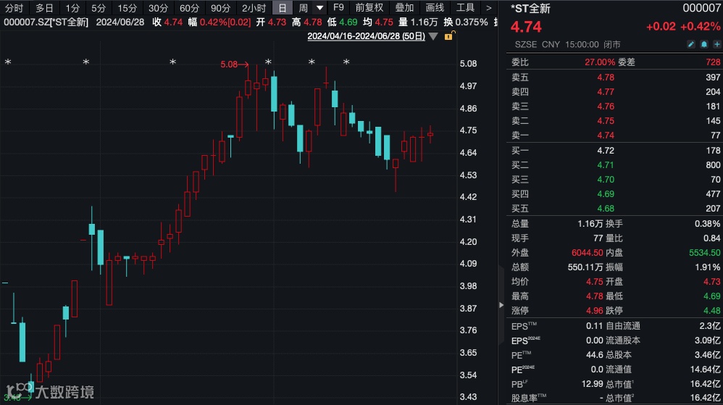The width and height of the screenshot is (723, 405).
Task: Select the 周 weekly K-line tab
Action: (x=303, y=8)
